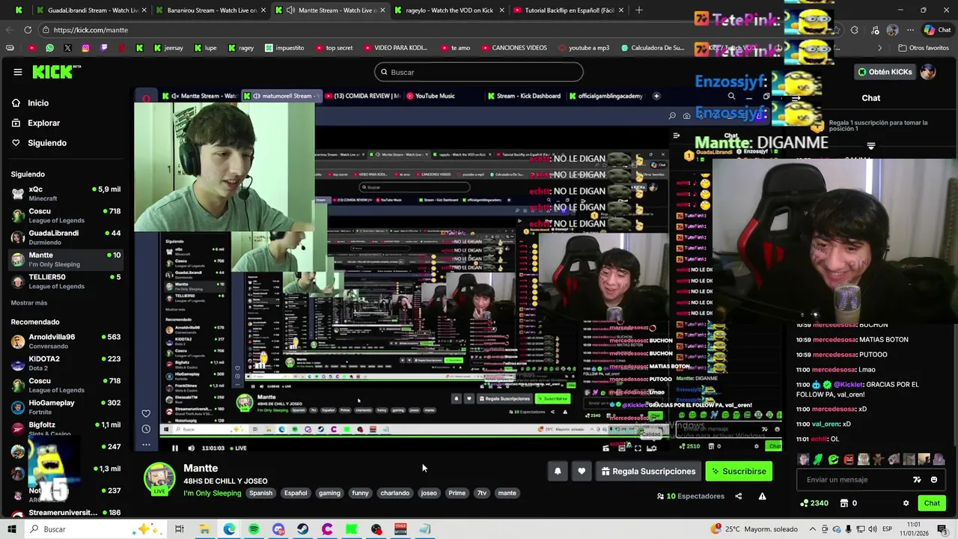Viewport: 958px width, 539px height.
Task: Open the I'm Only Sleeping category link
Action: click(x=213, y=493)
